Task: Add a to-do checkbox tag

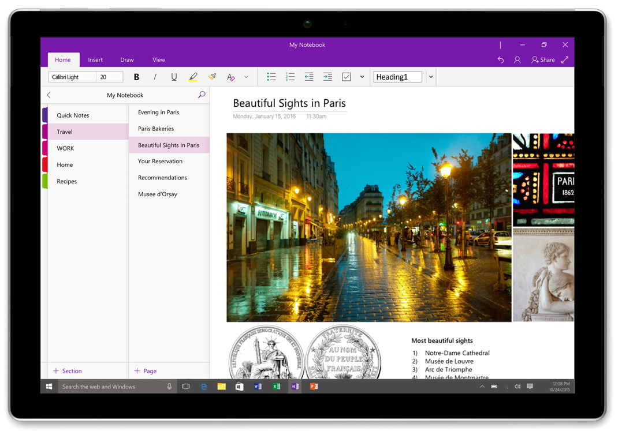Action: 347,77
